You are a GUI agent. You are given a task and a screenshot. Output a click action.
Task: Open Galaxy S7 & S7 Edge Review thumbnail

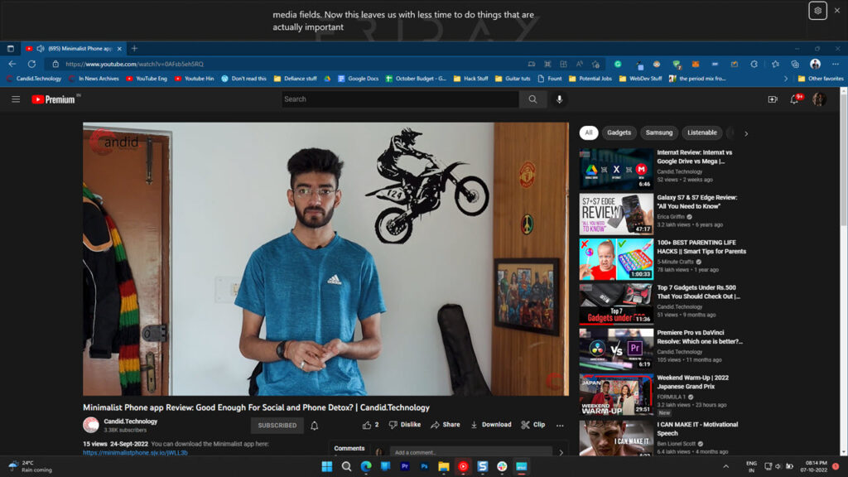point(616,214)
